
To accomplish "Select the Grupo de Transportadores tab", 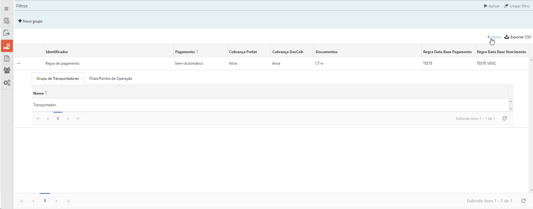I will (58, 78).
